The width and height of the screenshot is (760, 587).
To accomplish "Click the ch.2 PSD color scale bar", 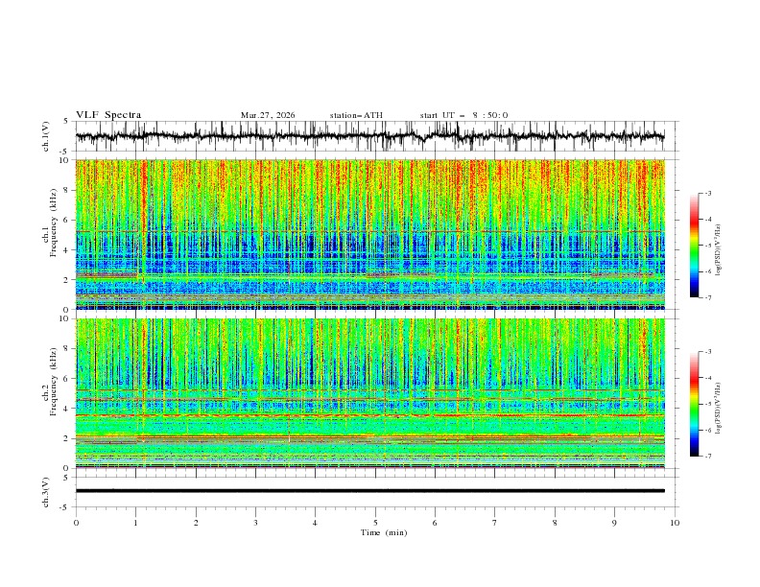I will (x=695, y=404).
